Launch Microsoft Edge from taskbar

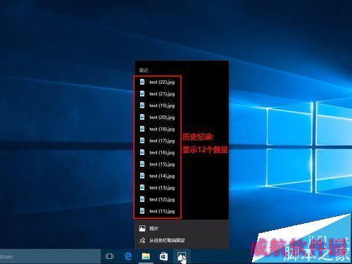pos(128,256)
